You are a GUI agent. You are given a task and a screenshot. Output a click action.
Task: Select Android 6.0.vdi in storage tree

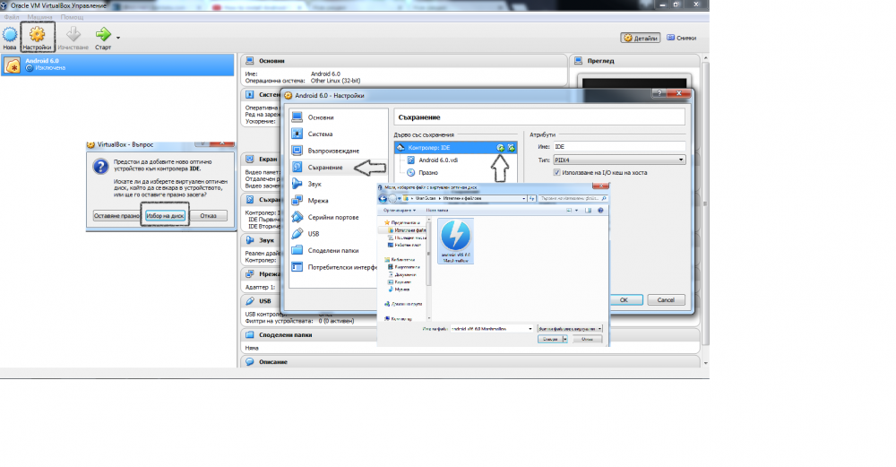tap(438, 160)
